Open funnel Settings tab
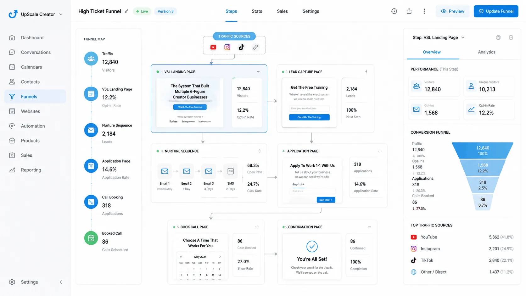This screenshot has width=526, height=296. coord(311,11)
